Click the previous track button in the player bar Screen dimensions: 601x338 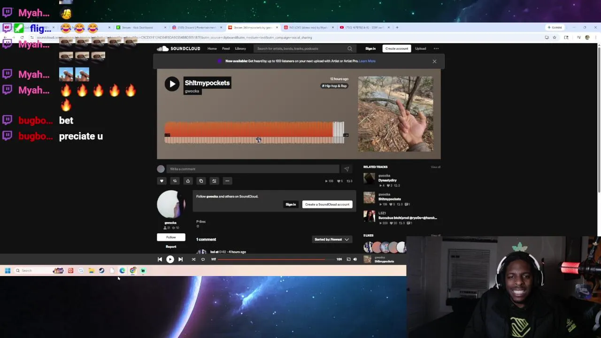tap(160, 259)
